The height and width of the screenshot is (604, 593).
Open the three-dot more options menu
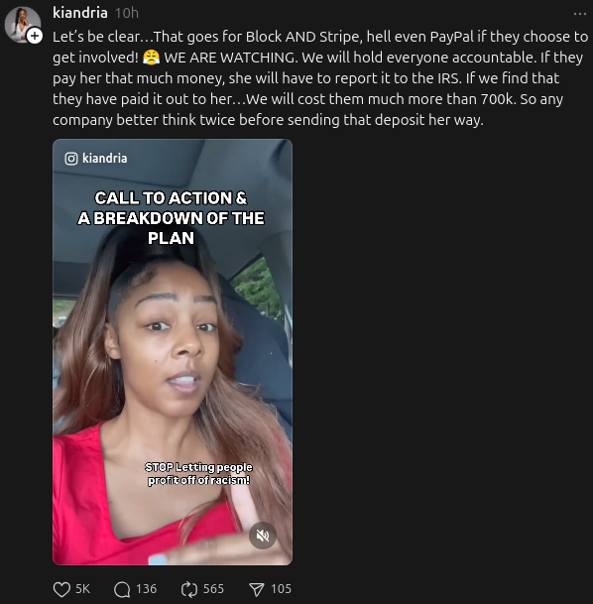[x=579, y=14]
